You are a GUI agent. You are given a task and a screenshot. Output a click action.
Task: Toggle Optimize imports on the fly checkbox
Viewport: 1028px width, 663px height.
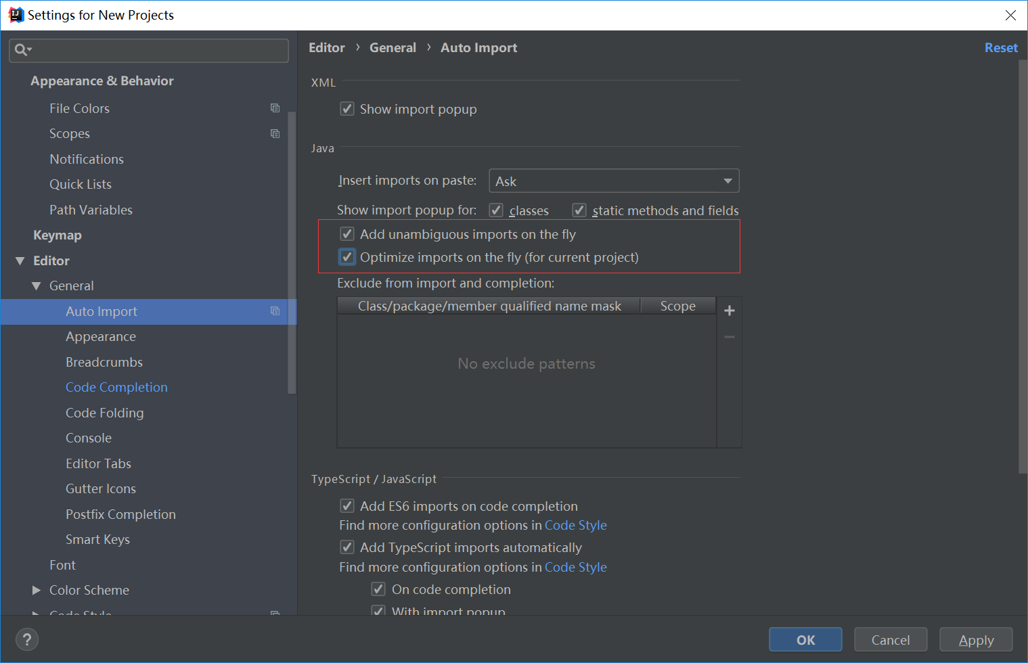[347, 257]
